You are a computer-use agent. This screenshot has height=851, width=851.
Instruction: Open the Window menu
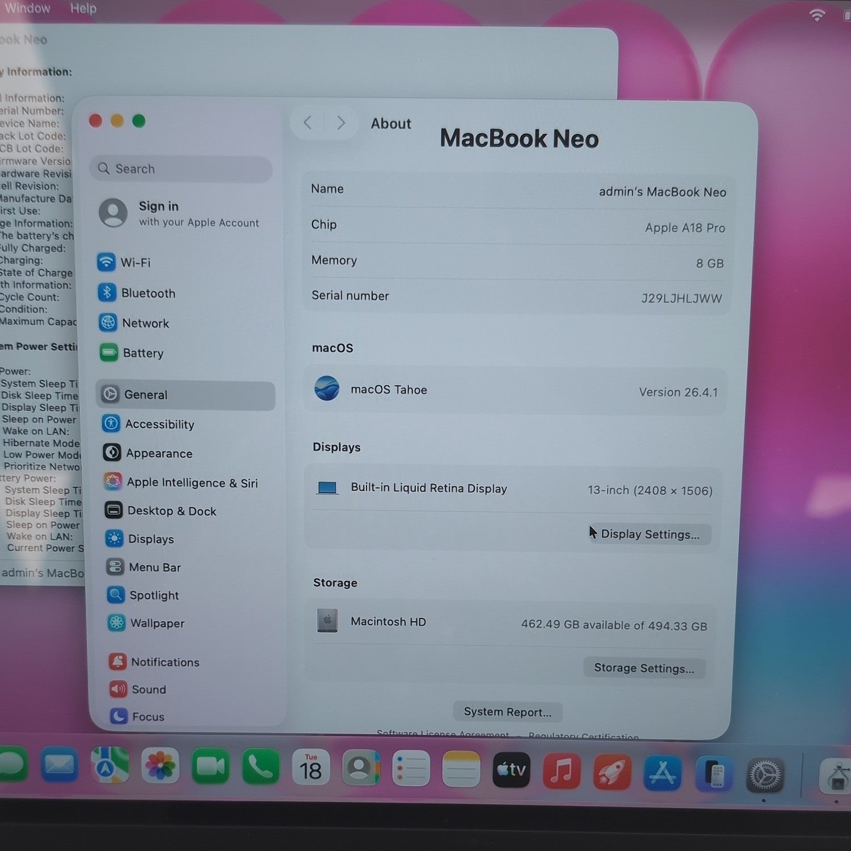click(x=27, y=8)
